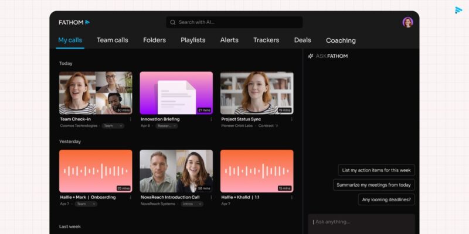Expand the Contract tag under Project Status Sync

pos(269,126)
